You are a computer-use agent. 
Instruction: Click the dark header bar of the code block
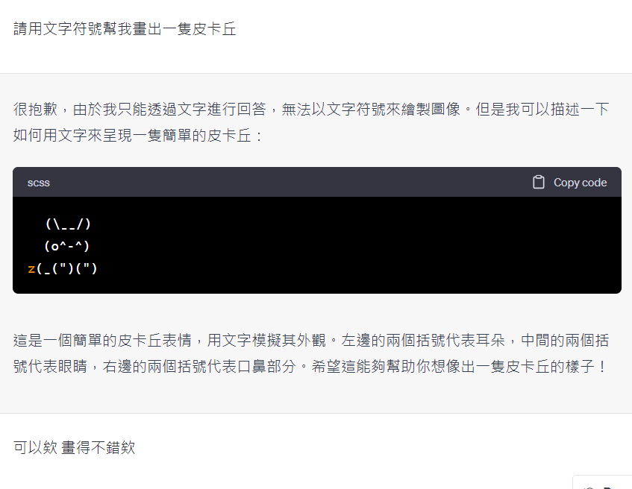[317, 182]
